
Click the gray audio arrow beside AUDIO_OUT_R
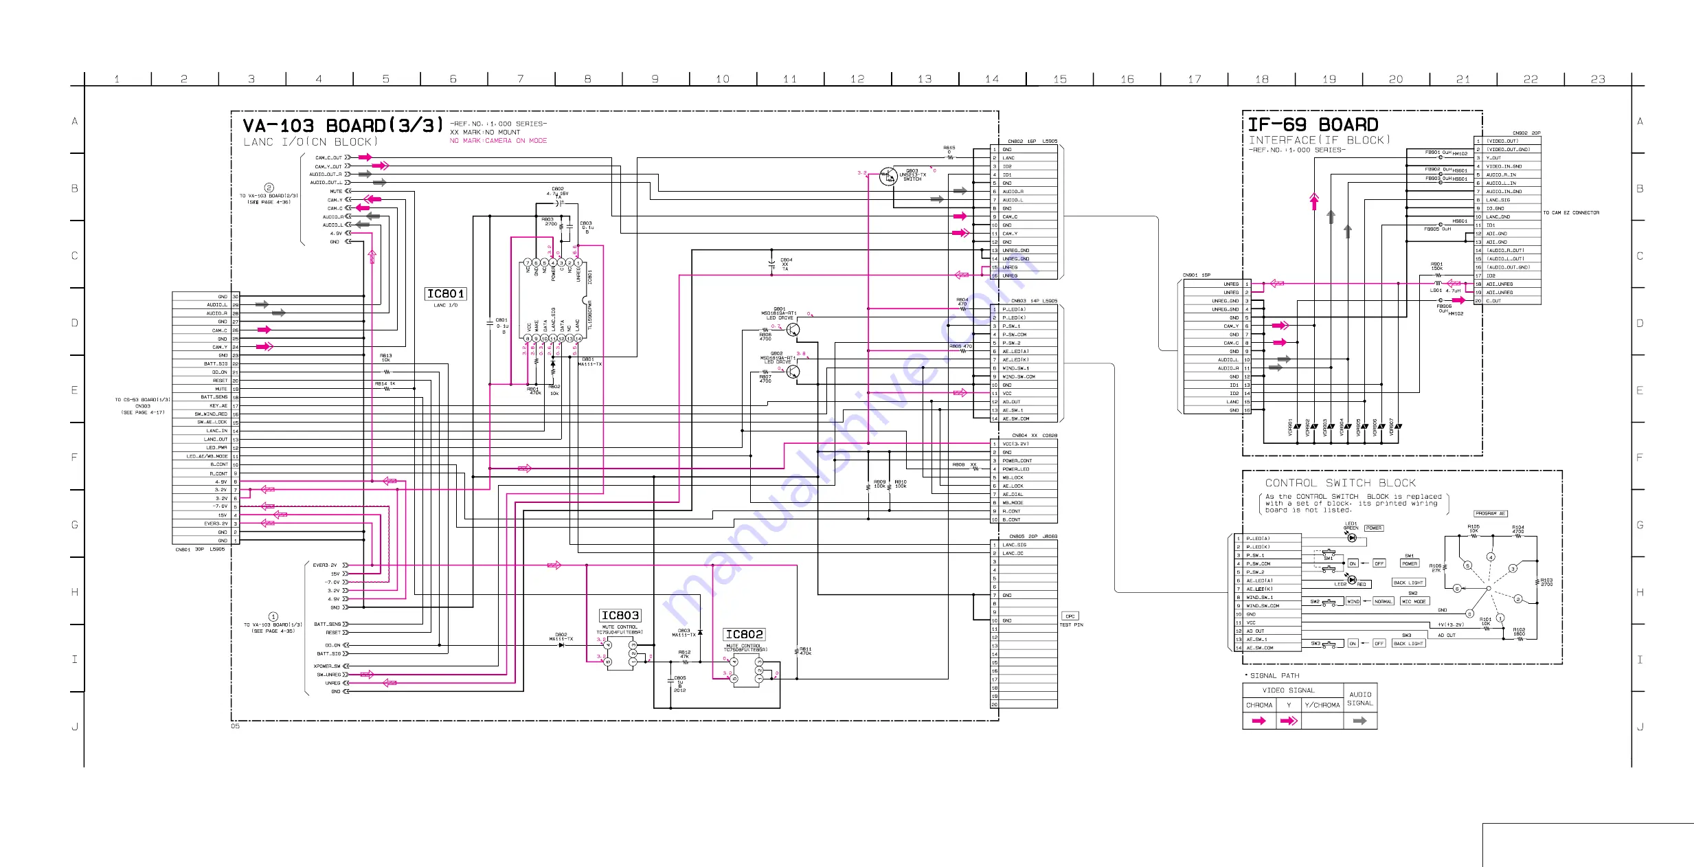click(365, 174)
